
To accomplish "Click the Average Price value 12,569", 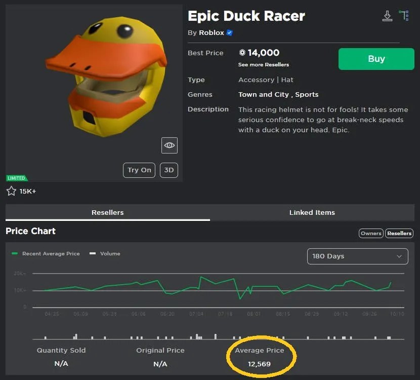I will 259,364.
